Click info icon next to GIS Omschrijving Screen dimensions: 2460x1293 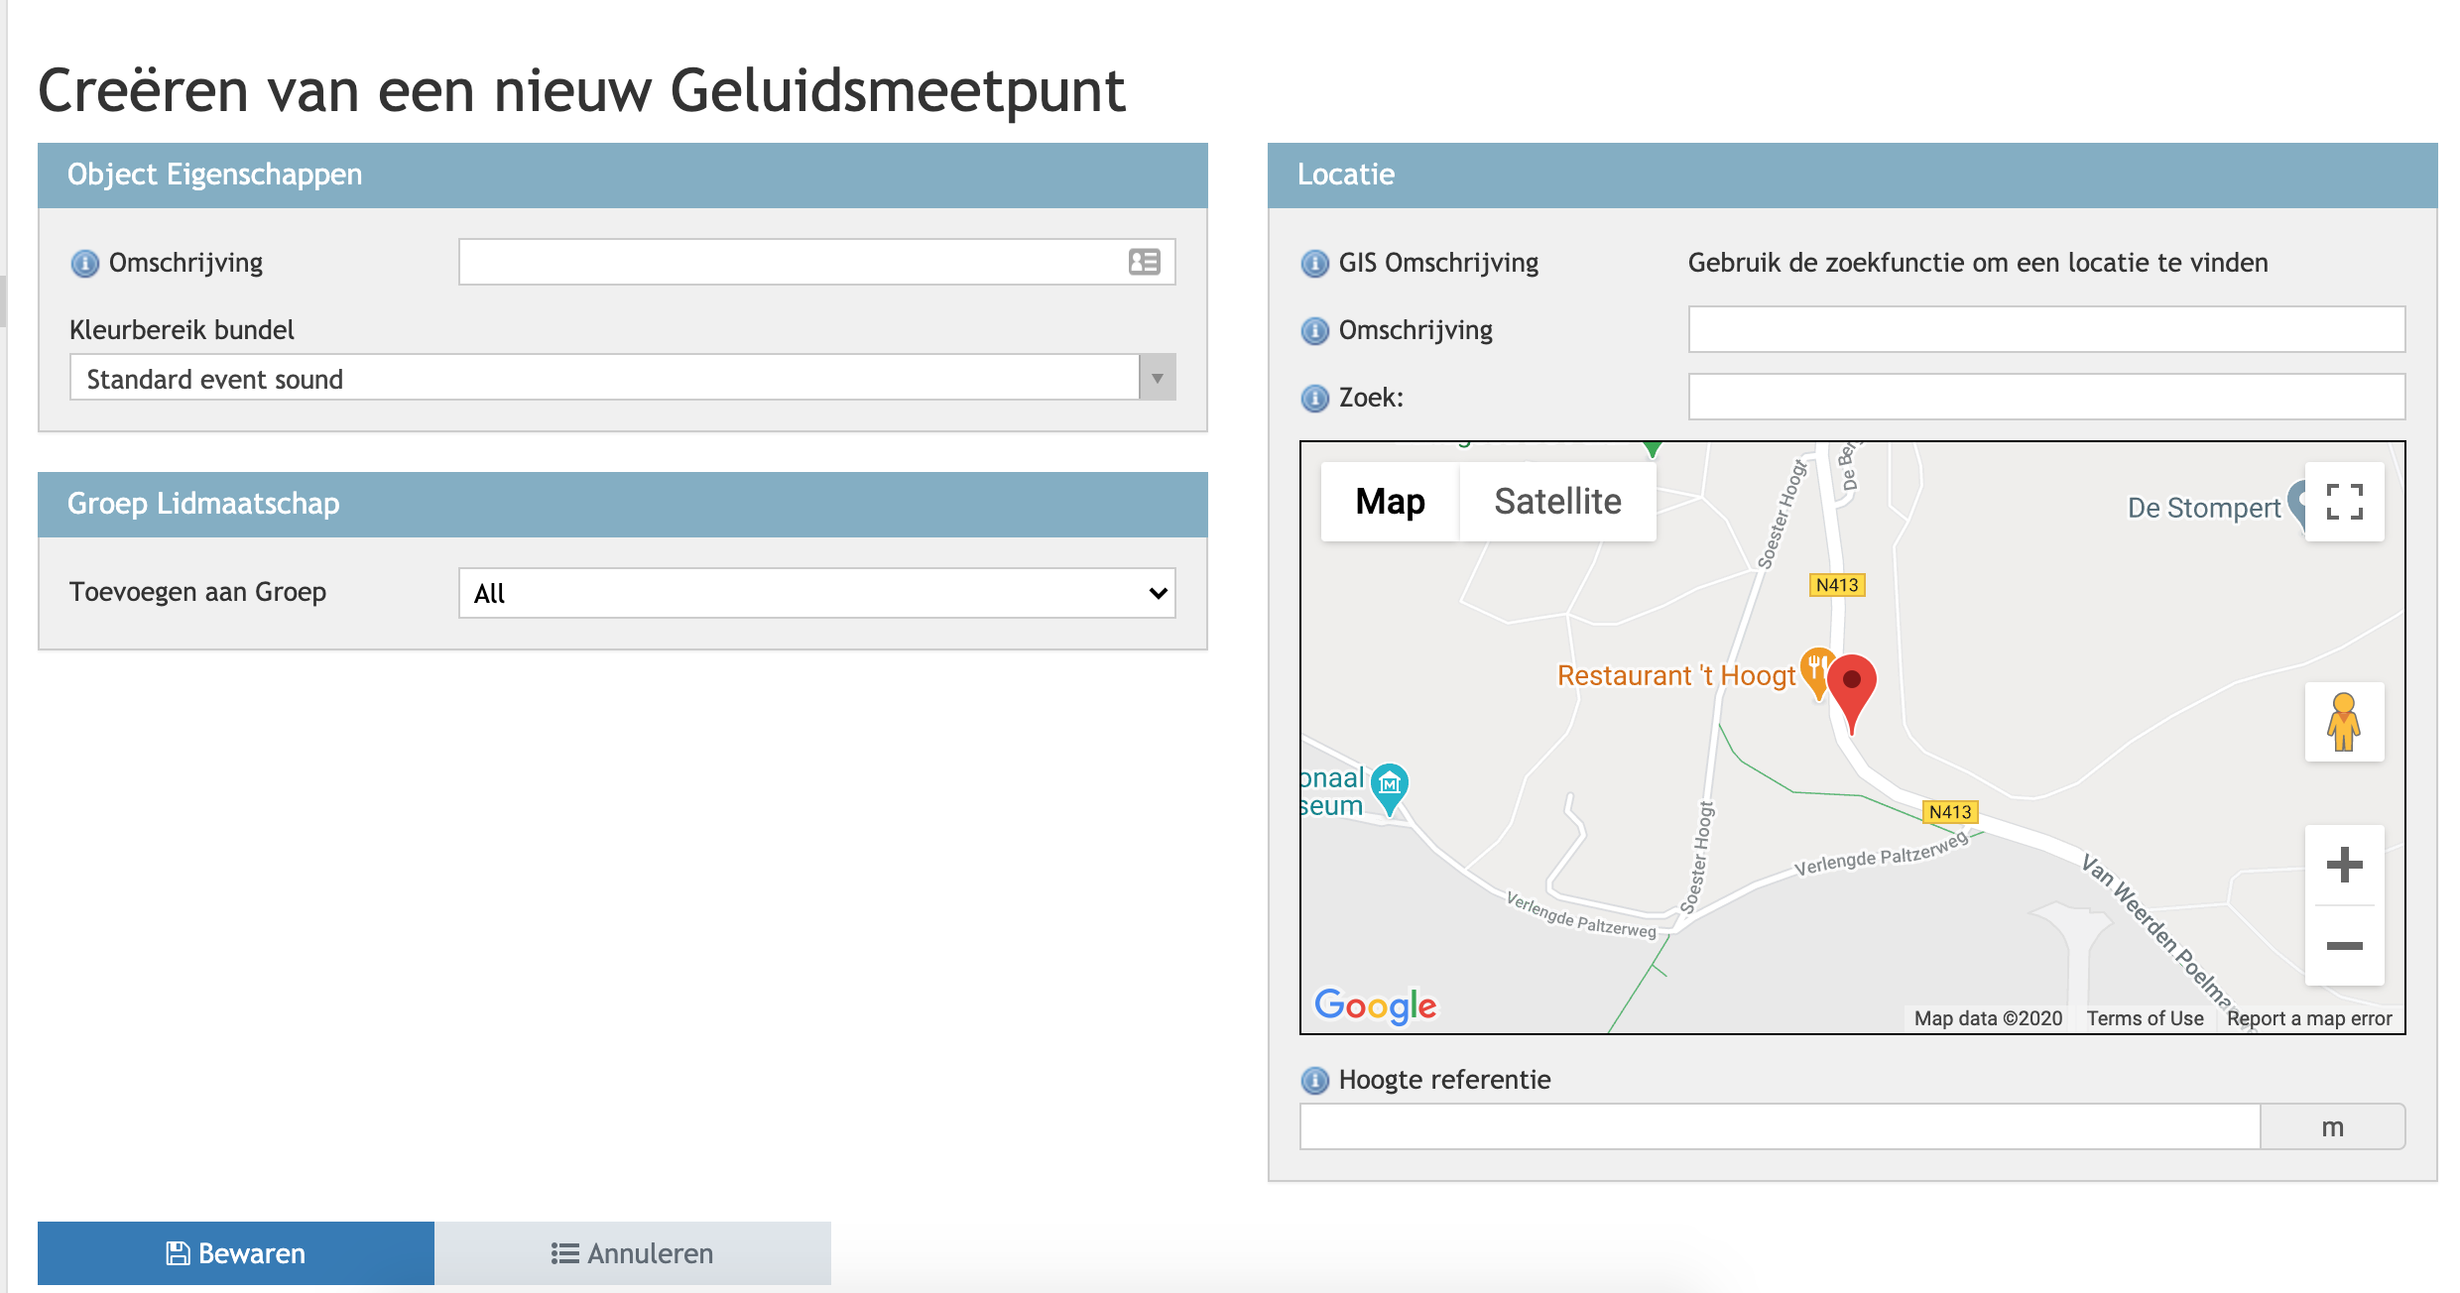[1314, 264]
